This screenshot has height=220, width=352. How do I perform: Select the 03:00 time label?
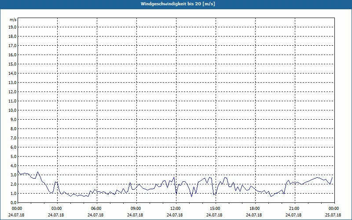pos(56,209)
